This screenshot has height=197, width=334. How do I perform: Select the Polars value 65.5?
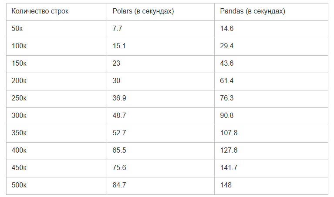(x=119, y=150)
